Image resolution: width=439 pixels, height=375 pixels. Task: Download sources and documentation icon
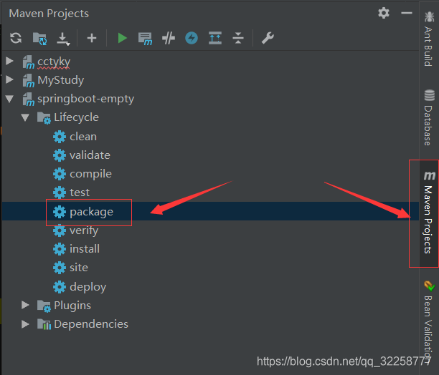(x=63, y=39)
